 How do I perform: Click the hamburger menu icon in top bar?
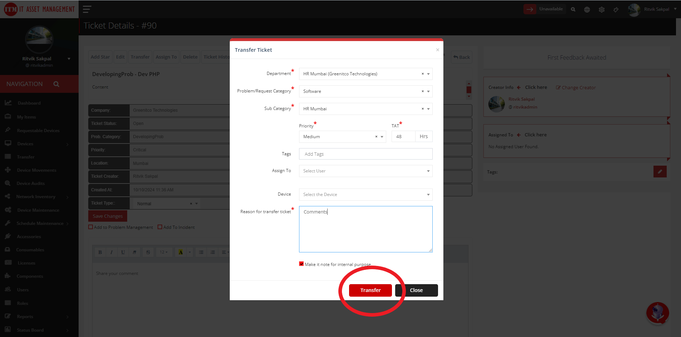point(87,9)
